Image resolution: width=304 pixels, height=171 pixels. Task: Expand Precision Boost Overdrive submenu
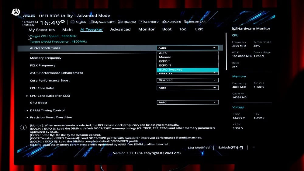pyautogui.click(x=51, y=117)
